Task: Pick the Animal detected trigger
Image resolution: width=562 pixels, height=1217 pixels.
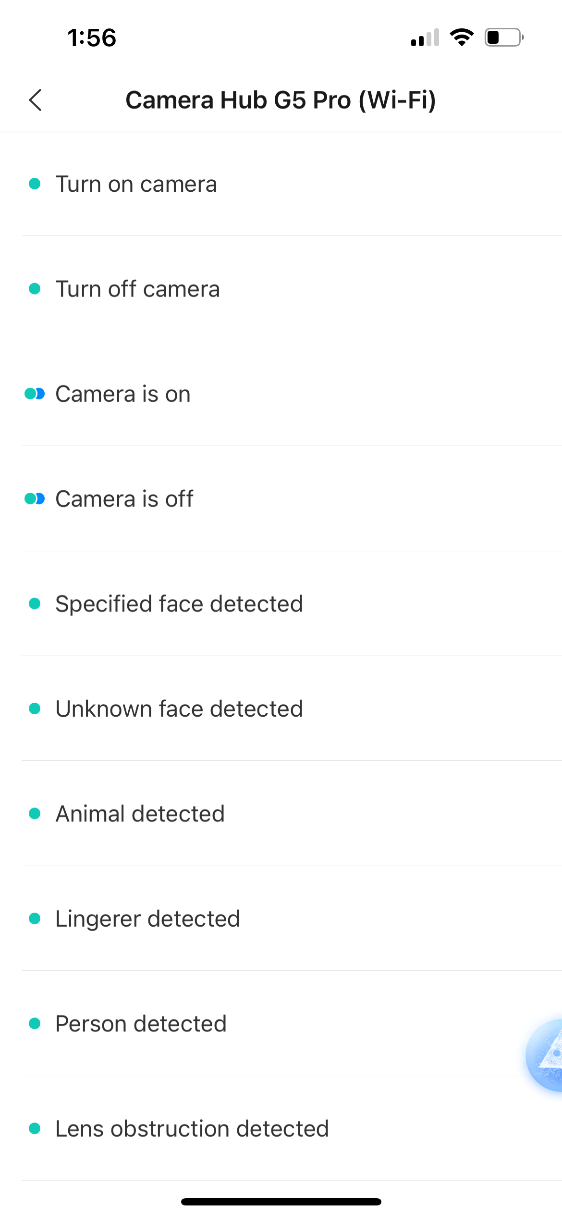Action: (x=140, y=814)
